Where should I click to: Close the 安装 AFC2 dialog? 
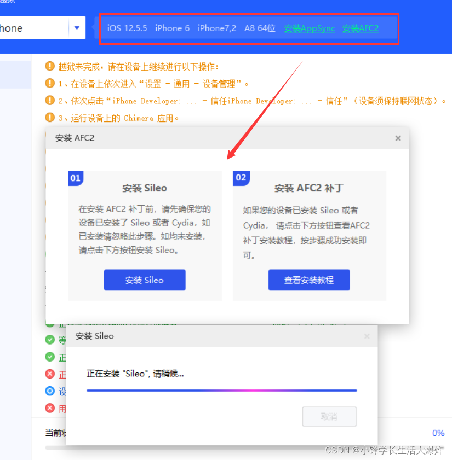click(x=398, y=138)
